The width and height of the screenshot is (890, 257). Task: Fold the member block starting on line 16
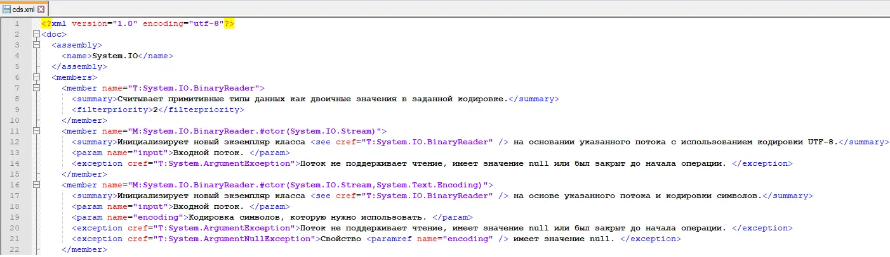click(x=36, y=185)
